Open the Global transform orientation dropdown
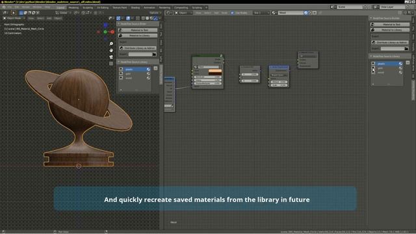Screen dimensions: 416x234 (x=63, y=13)
